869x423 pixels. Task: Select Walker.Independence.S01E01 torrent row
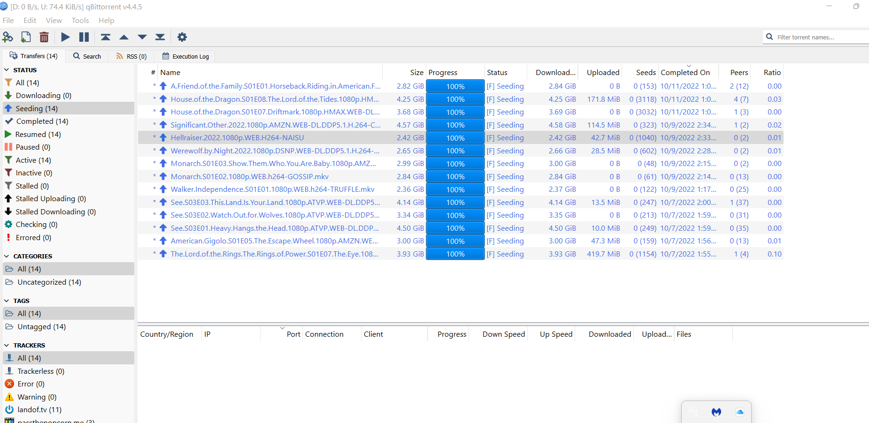click(461, 189)
